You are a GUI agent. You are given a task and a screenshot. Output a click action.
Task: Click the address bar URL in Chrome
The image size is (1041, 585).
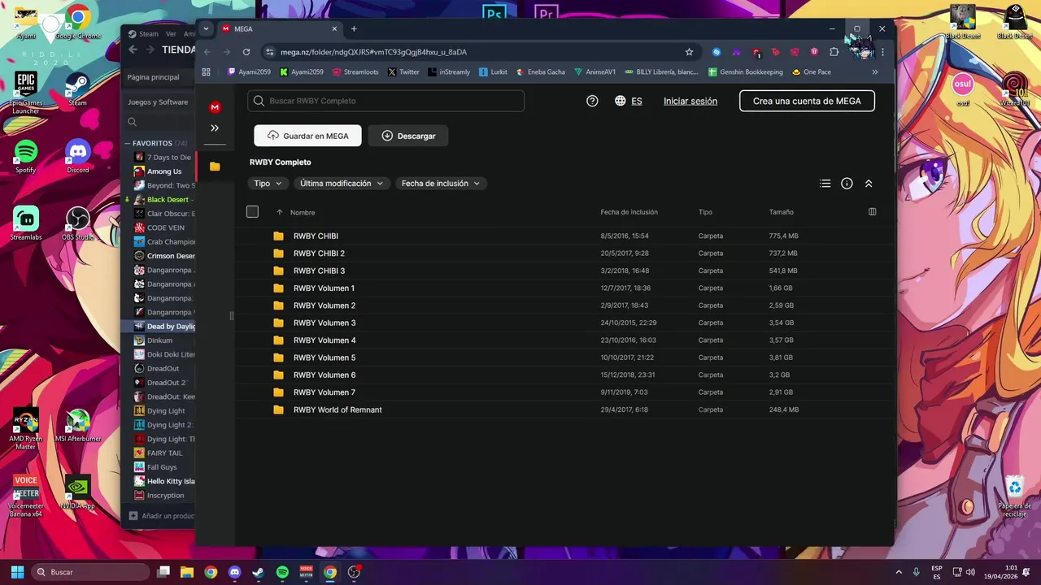[373, 52]
